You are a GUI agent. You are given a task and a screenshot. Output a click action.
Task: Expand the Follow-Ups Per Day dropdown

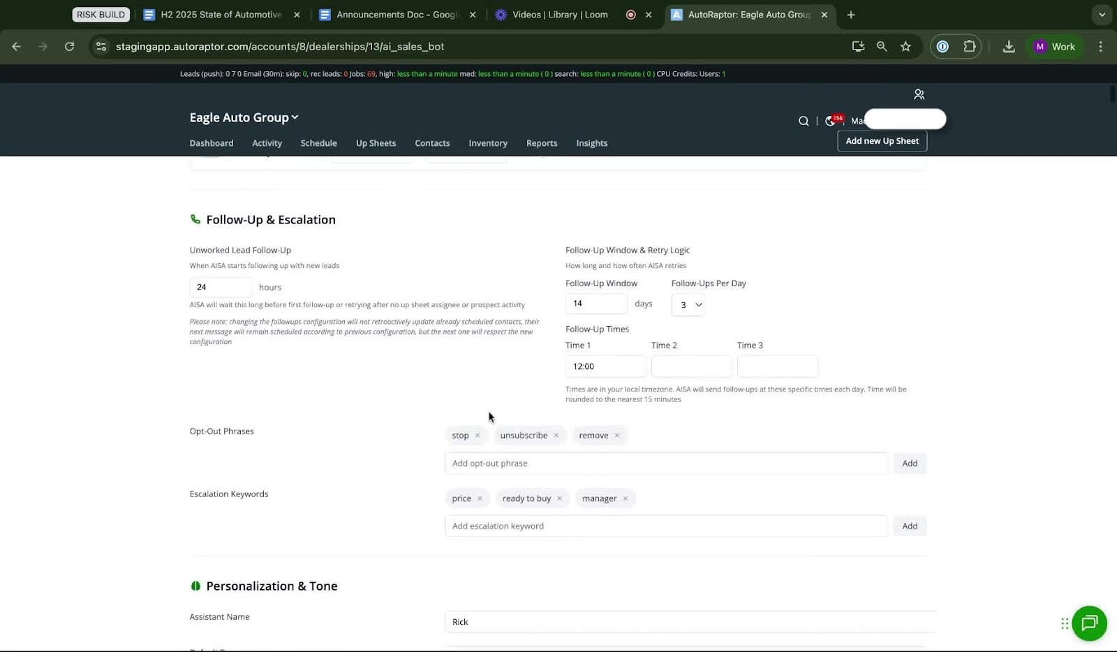(x=688, y=304)
